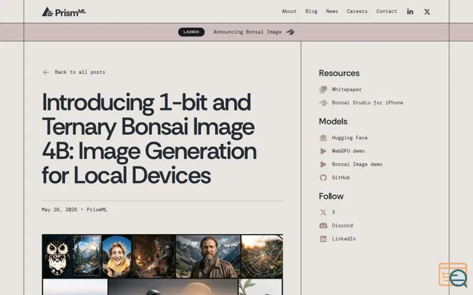473x295 pixels.
Task: Open the Whitepaper link
Action: pyautogui.click(x=346, y=90)
